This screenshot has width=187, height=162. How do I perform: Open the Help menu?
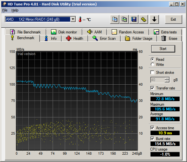(x=15, y=11)
